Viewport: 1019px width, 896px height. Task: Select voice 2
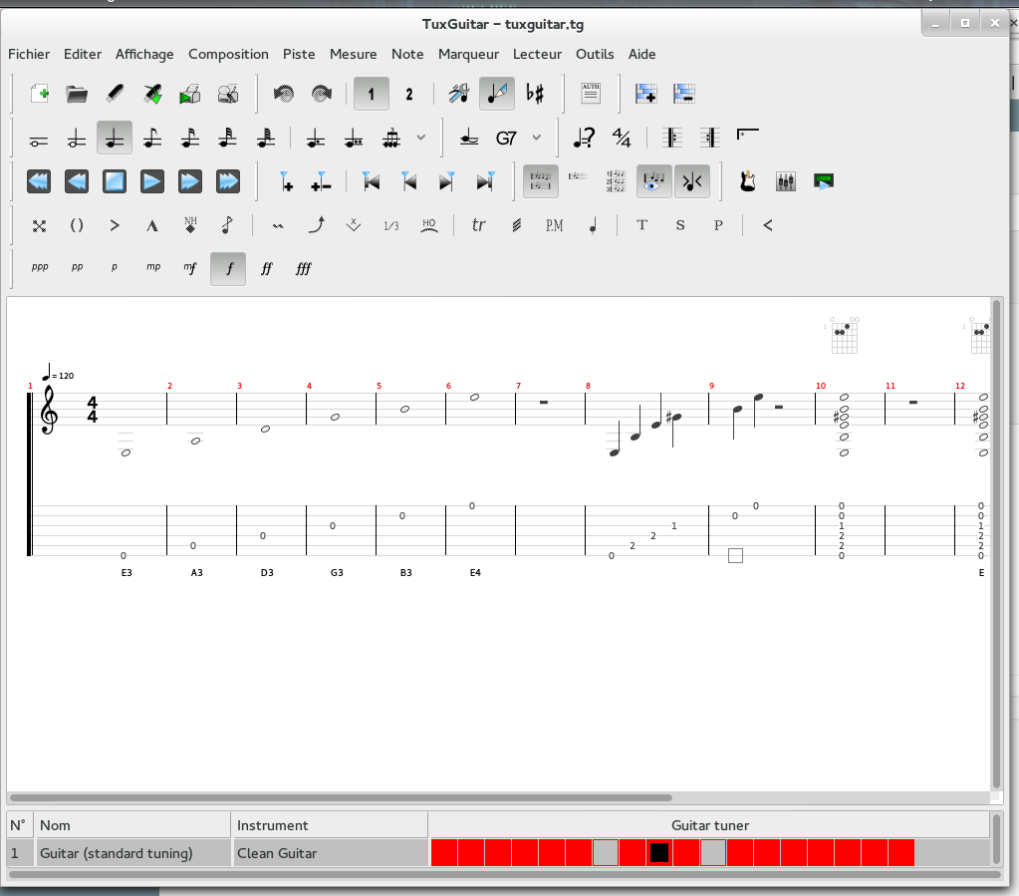click(x=408, y=94)
